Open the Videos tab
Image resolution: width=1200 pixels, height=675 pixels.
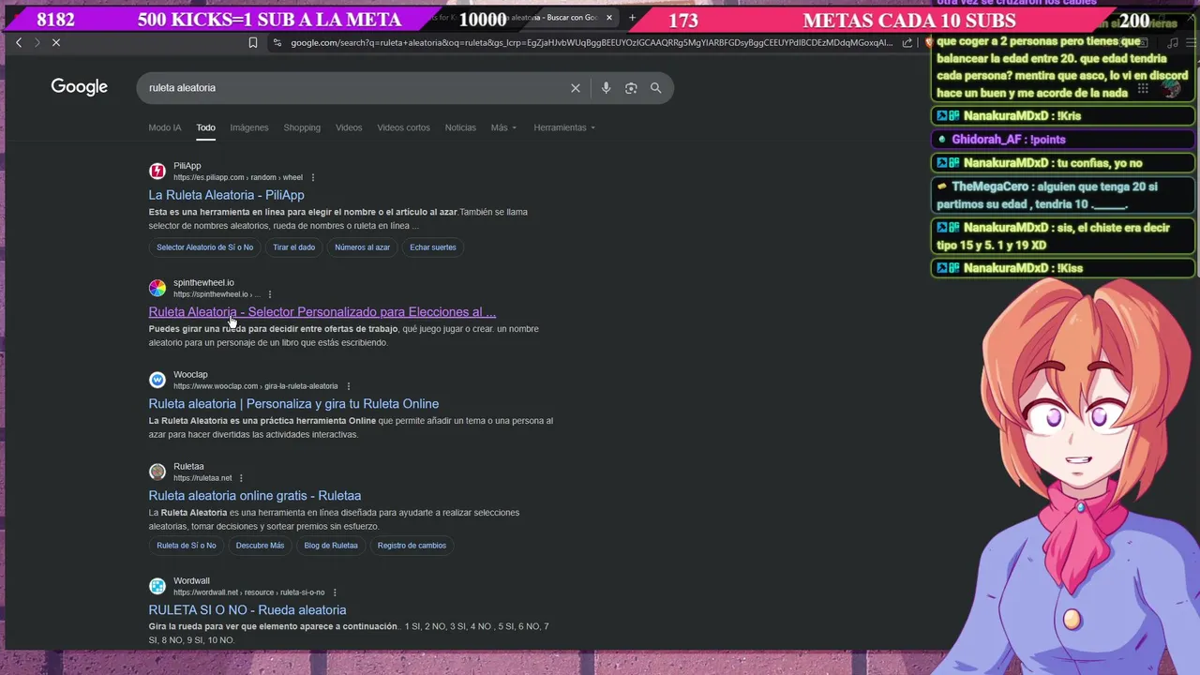point(349,127)
